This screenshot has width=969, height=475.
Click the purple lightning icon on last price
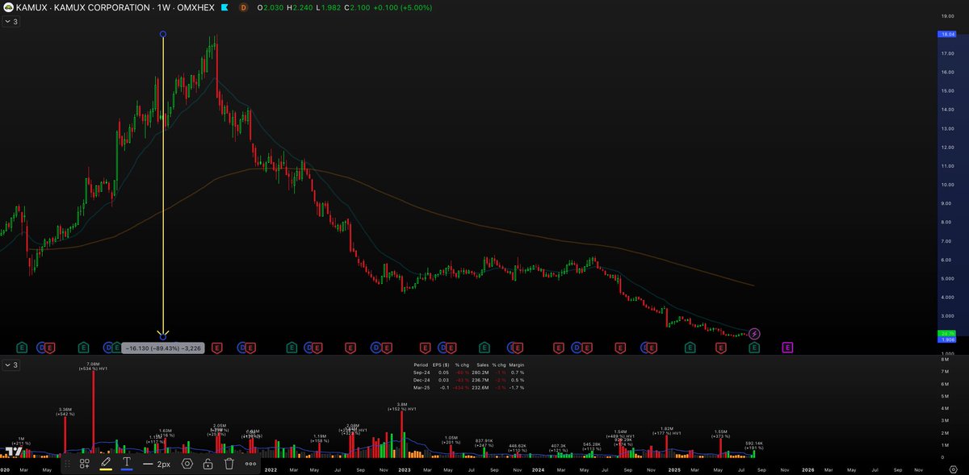(754, 334)
